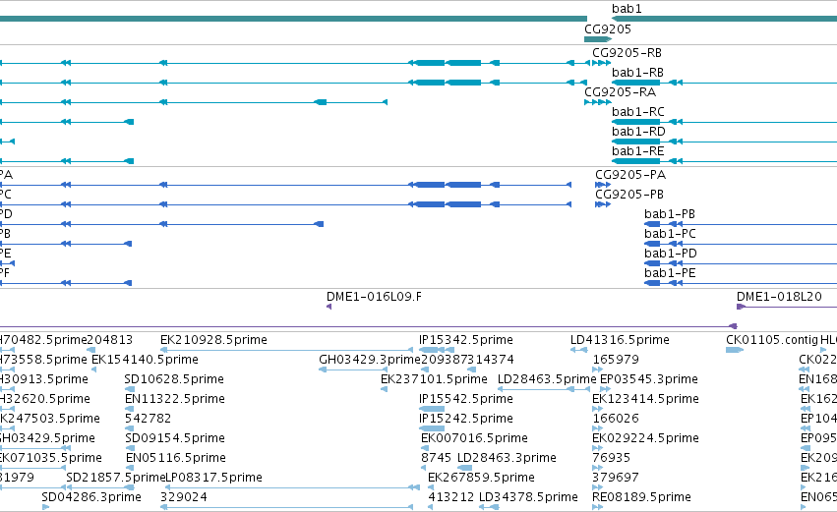Image resolution: width=837 pixels, height=512 pixels.
Task: Select the IP15342.5prime EST label
Action: pyautogui.click(x=466, y=340)
